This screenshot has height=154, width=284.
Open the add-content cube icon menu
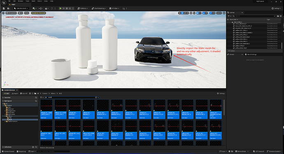coord(35,8)
